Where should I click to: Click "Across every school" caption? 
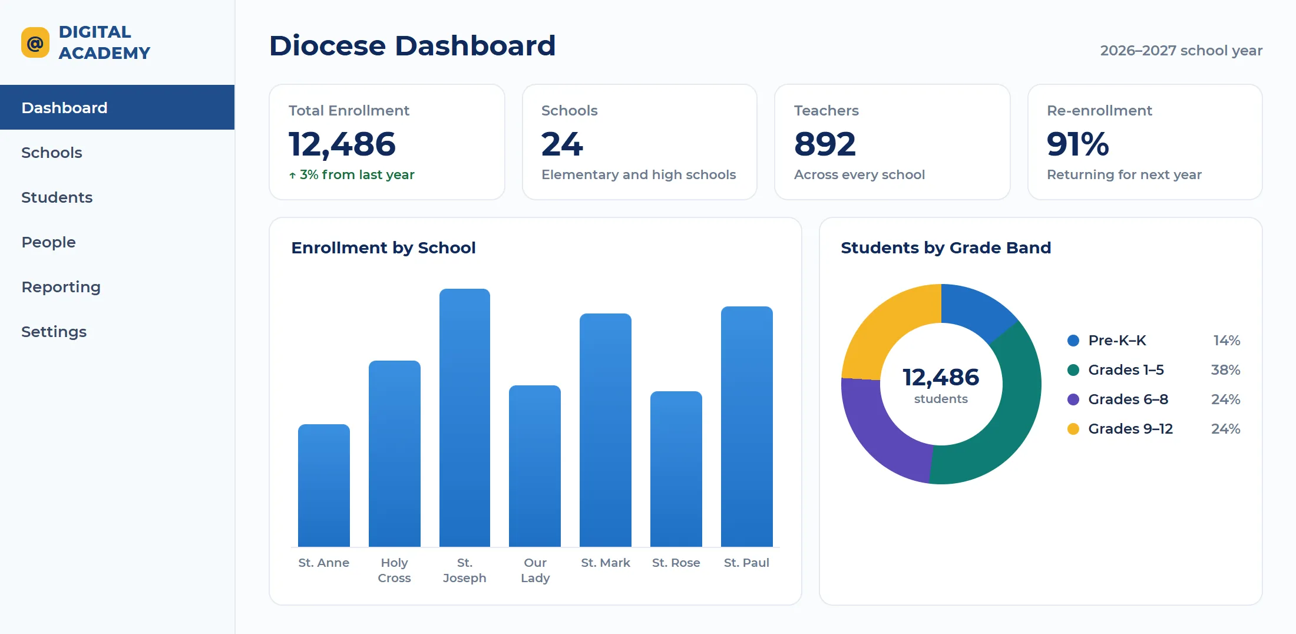click(x=859, y=175)
